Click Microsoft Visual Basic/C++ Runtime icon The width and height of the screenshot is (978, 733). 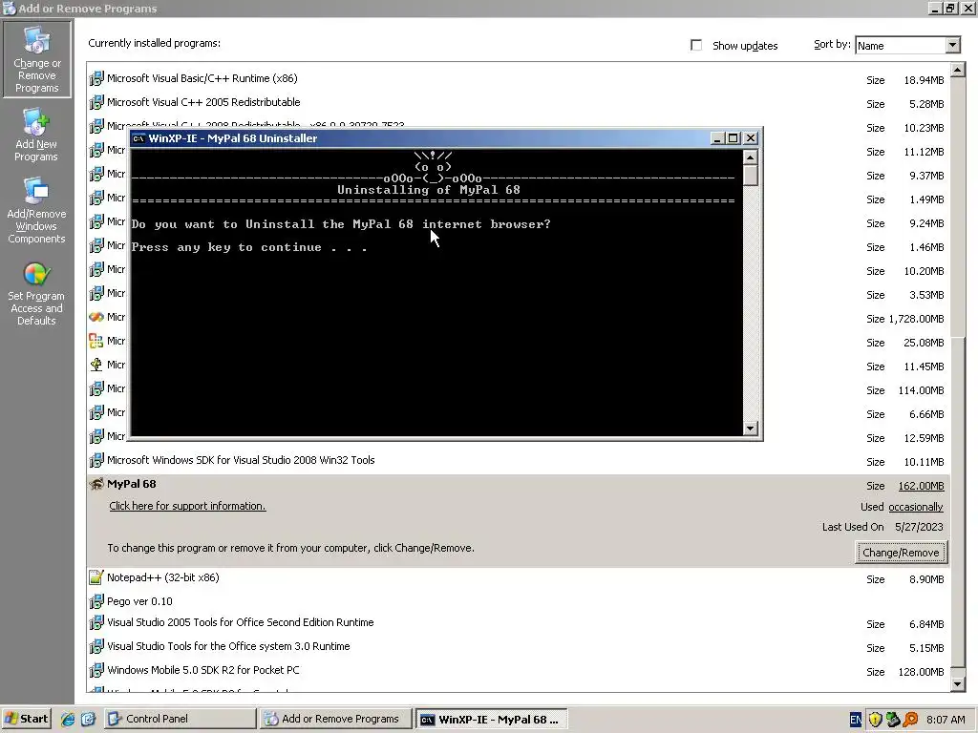[96, 78]
